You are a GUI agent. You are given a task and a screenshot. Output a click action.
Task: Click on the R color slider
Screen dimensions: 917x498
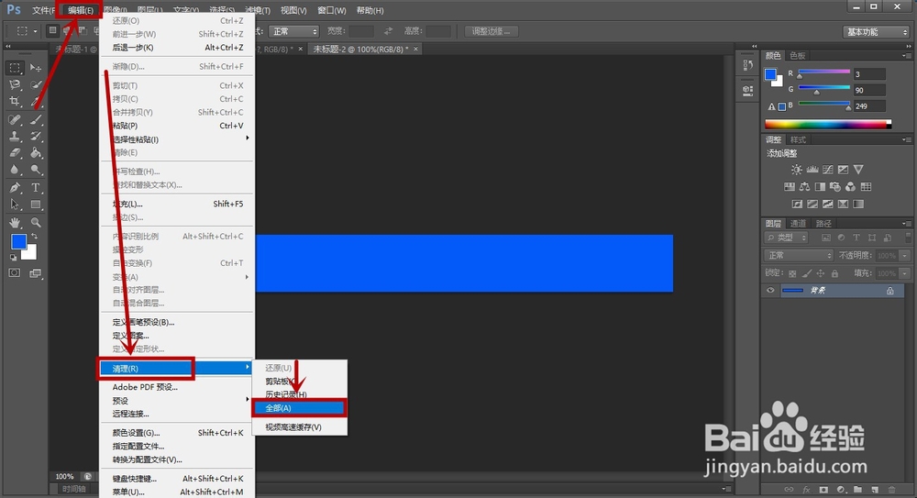824,73
